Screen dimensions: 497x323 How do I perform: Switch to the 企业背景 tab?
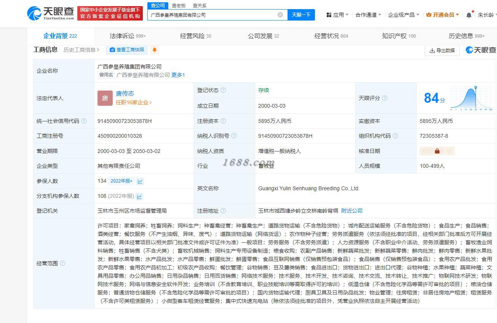tap(60, 36)
